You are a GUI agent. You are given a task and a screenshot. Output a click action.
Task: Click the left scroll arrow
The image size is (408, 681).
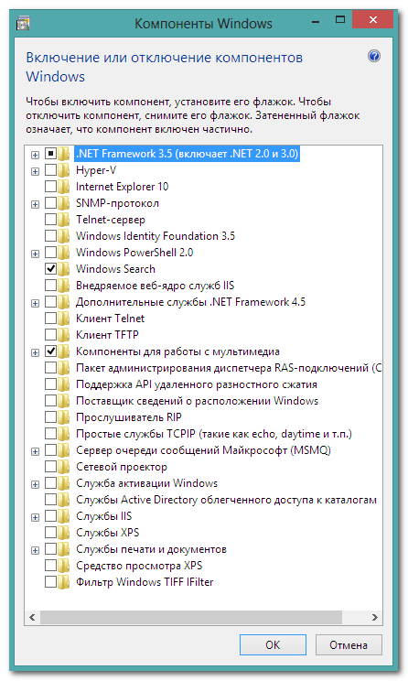[32, 617]
